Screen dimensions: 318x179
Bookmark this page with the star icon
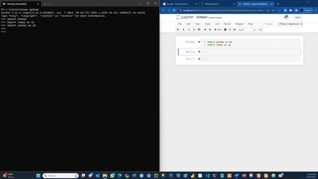point(273,10)
